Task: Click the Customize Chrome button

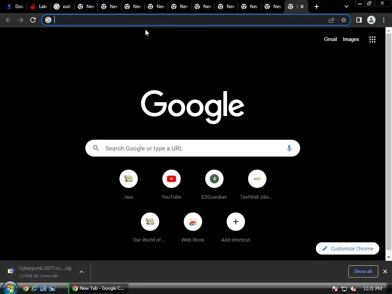Action: pos(348,248)
